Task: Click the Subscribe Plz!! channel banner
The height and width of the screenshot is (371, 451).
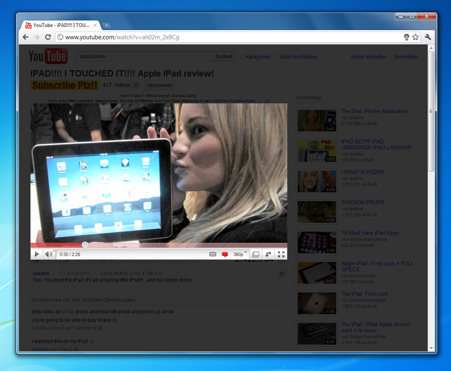Action: [65, 85]
